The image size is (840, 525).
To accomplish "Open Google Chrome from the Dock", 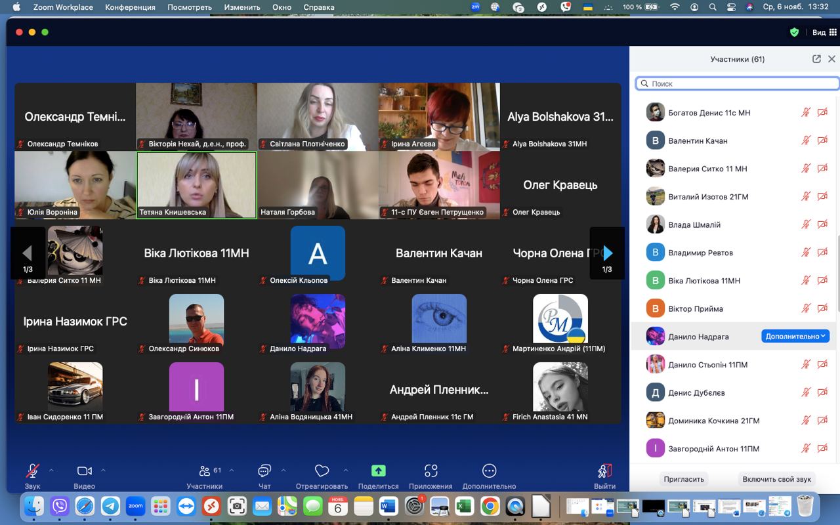I will [490, 506].
